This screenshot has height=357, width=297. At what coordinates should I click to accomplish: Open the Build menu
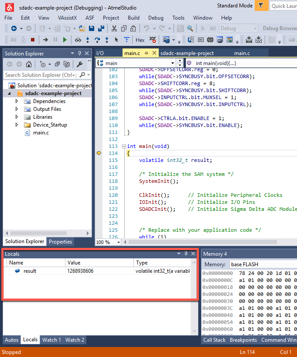pos(133,18)
